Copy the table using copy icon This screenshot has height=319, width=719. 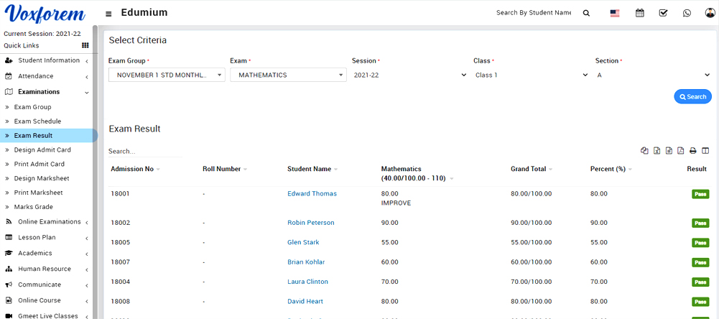[644, 151]
